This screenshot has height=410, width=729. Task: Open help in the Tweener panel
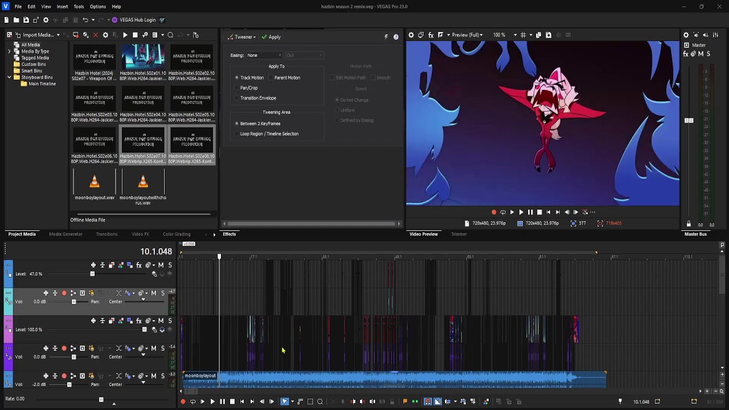point(396,37)
